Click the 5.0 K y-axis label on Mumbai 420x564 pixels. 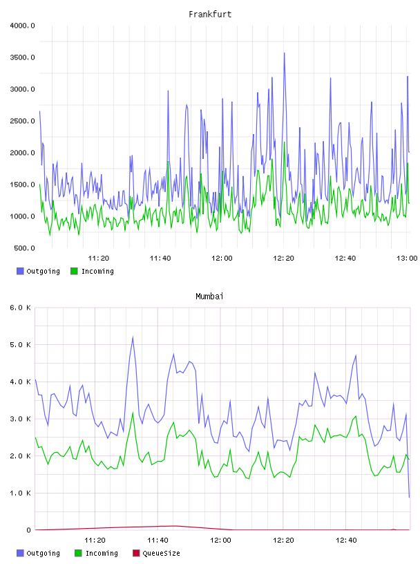20,345
